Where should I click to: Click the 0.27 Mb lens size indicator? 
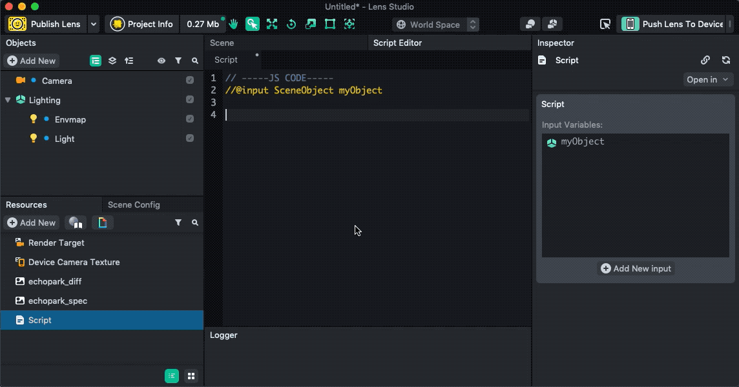203,24
